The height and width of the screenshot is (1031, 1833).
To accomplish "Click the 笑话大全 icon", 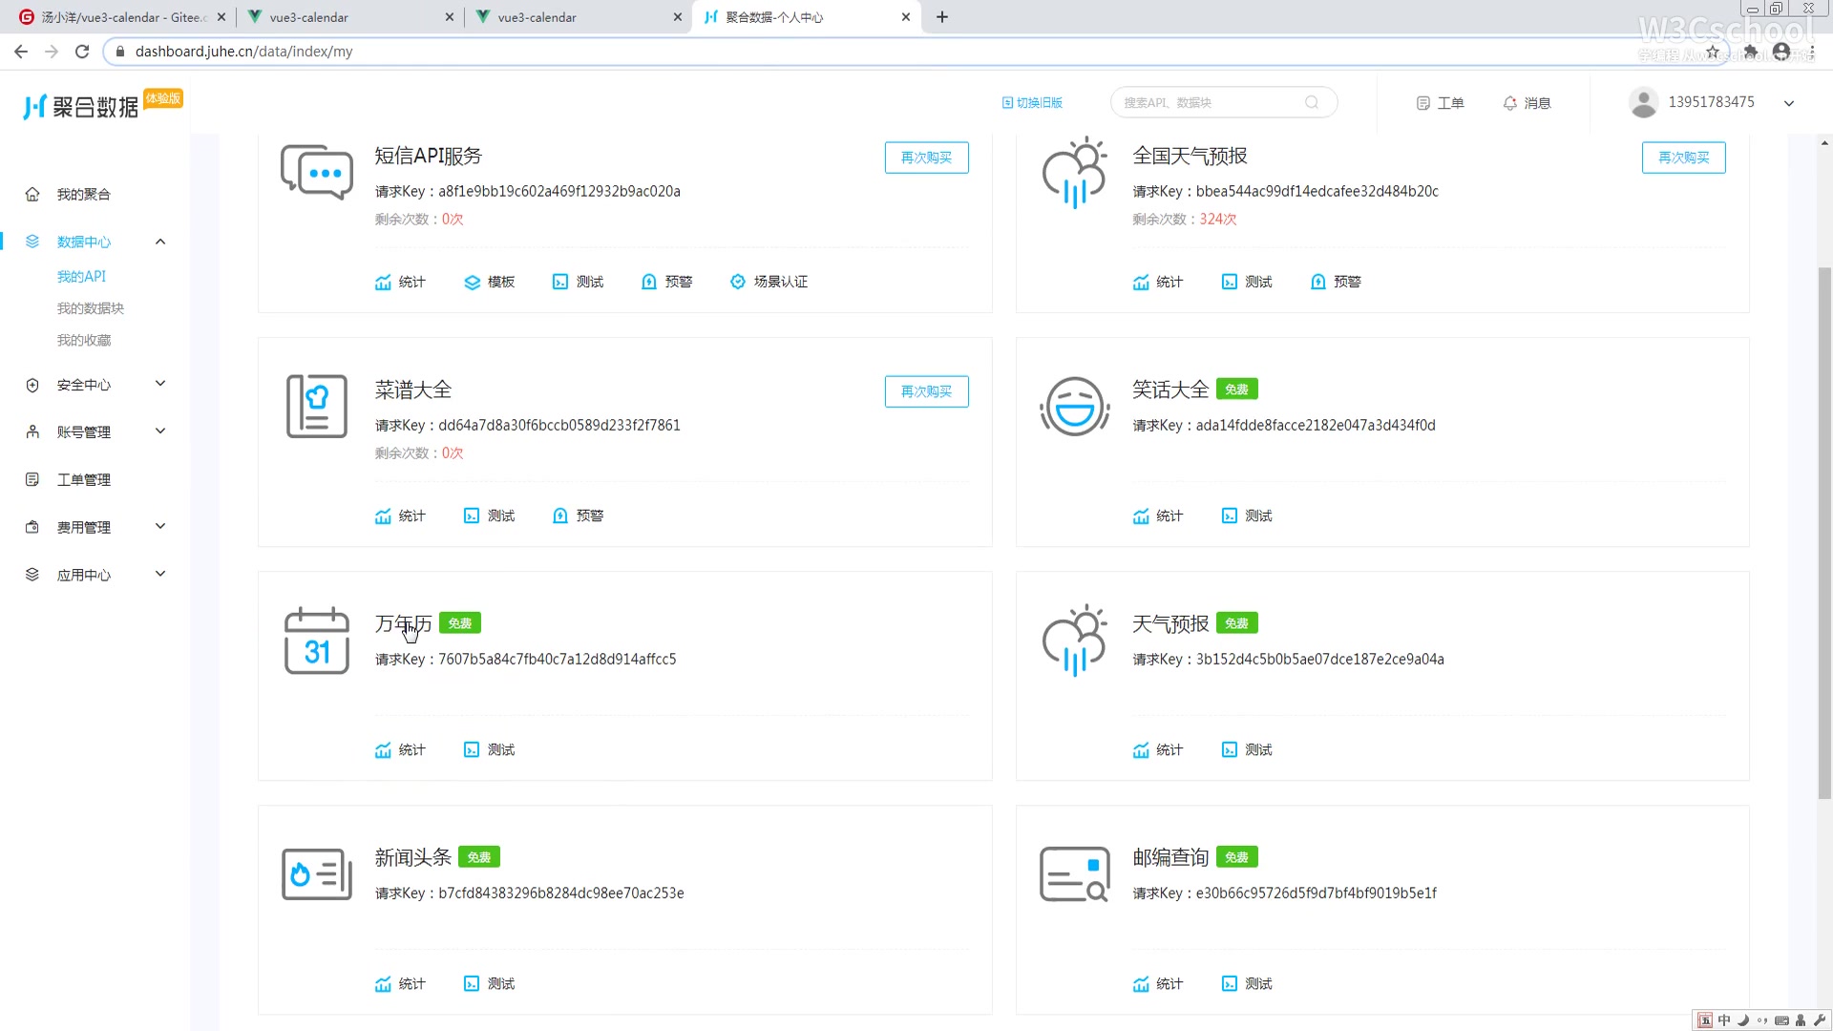I will (x=1075, y=406).
